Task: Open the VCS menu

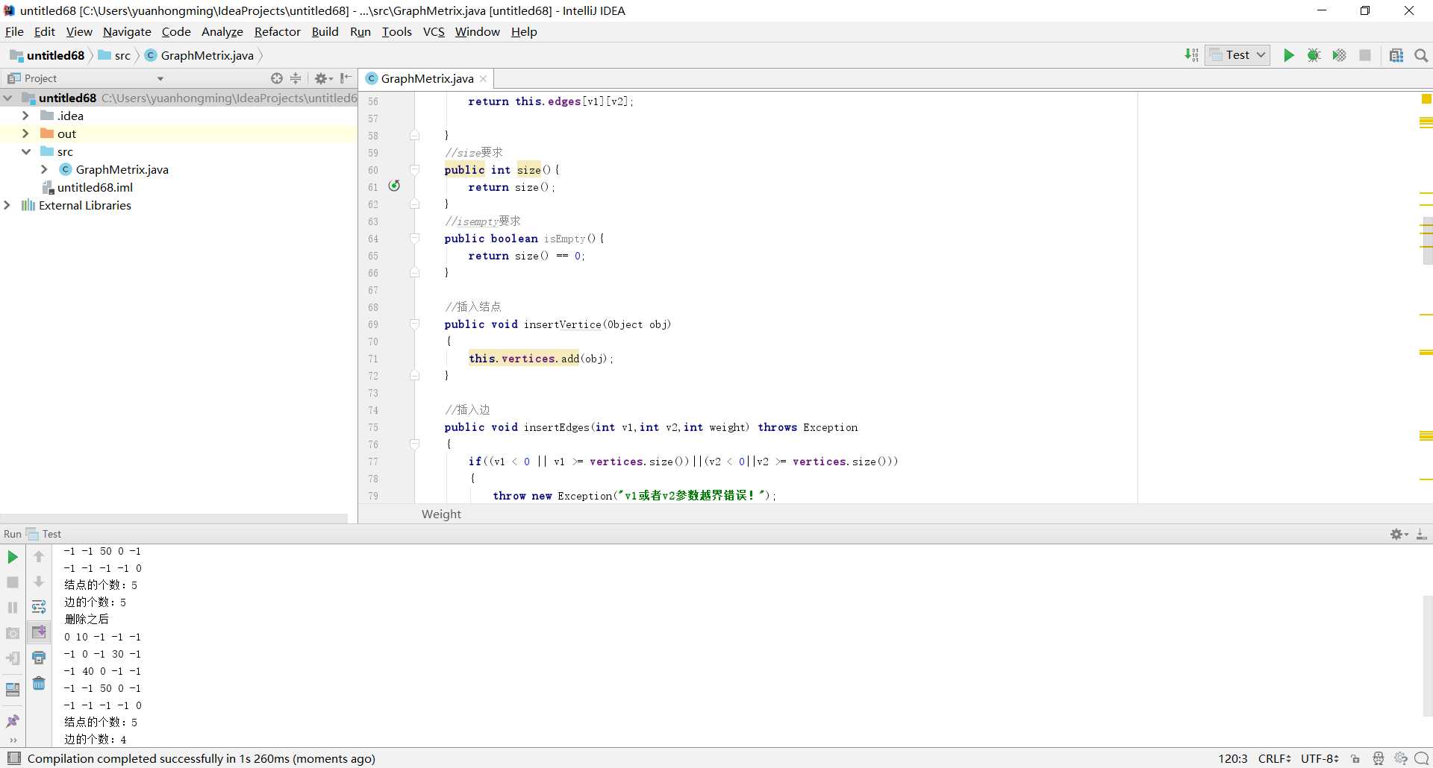Action: coord(434,31)
